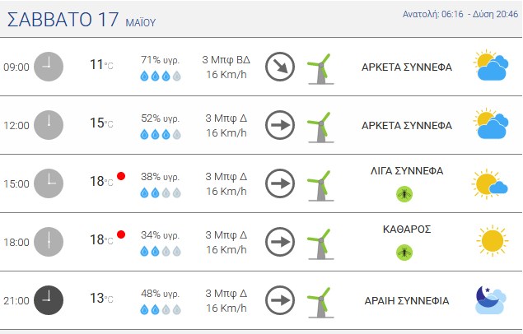Click the red dot in the 18:00 row
Screen dimensions: 523x334
tap(121, 234)
